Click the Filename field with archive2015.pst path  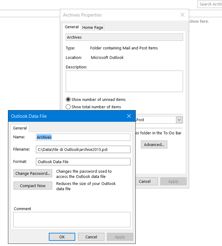[83, 149]
